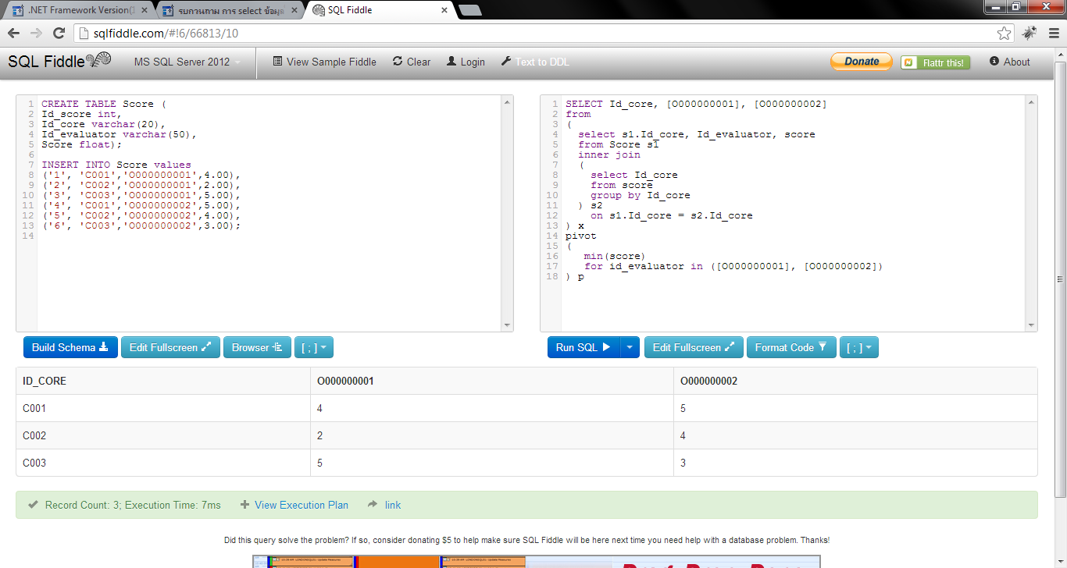
Task: Open a new browser tab
Action: click(x=469, y=10)
